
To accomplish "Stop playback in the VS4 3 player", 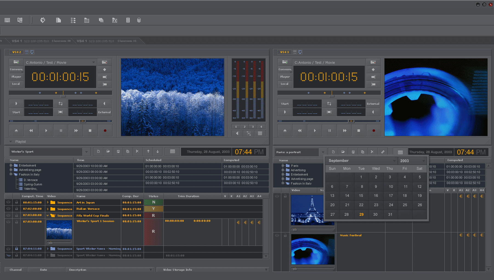I will click(x=359, y=130).
